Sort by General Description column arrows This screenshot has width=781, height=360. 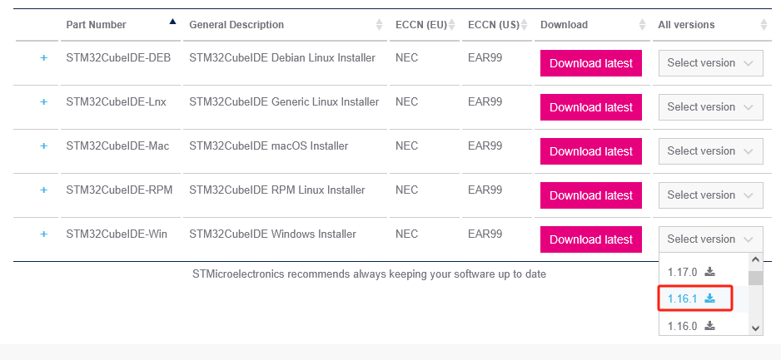pos(380,24)
